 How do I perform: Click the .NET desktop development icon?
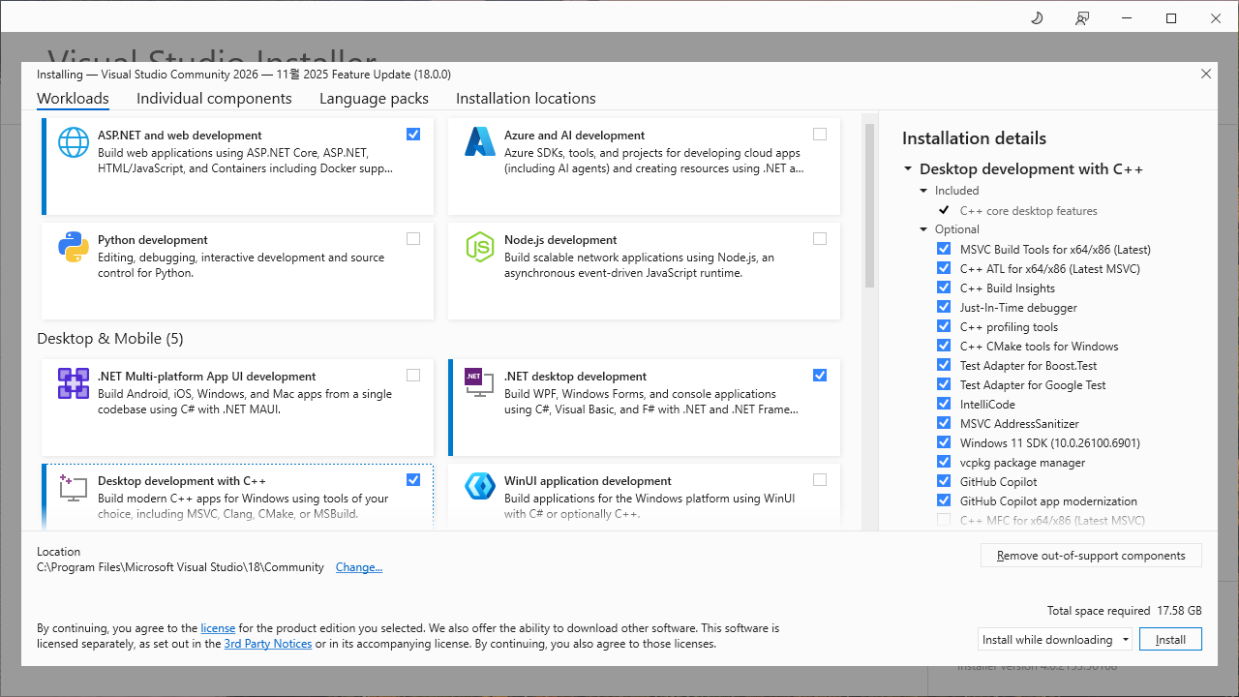click(x=480, y=382)
